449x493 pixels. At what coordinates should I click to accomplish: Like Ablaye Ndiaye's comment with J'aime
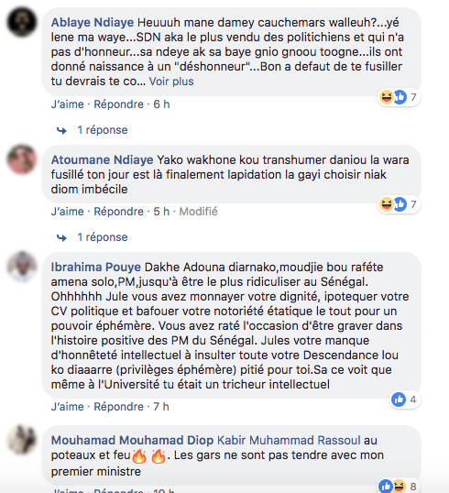pos(68,104)
